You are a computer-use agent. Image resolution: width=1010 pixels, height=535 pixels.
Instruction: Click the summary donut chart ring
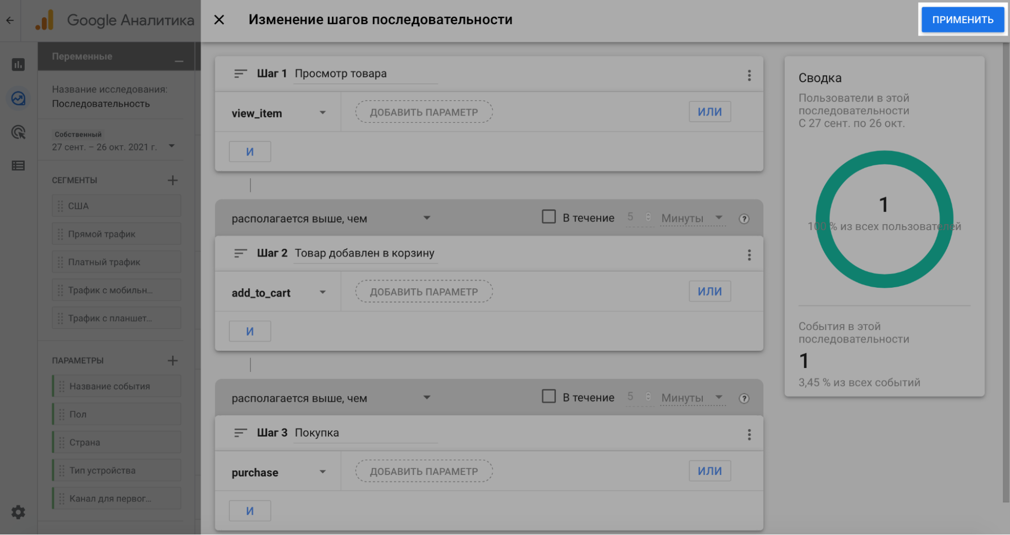pos(884,157)
